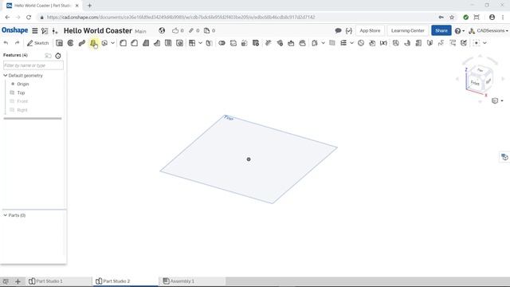
Task: Open the Onshape document hamburger menu
Action: 35,30
